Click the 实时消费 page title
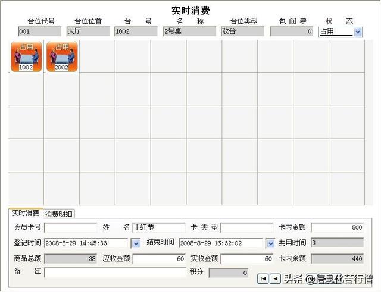This screenshot has width=381, height=292. pos(190,10)
